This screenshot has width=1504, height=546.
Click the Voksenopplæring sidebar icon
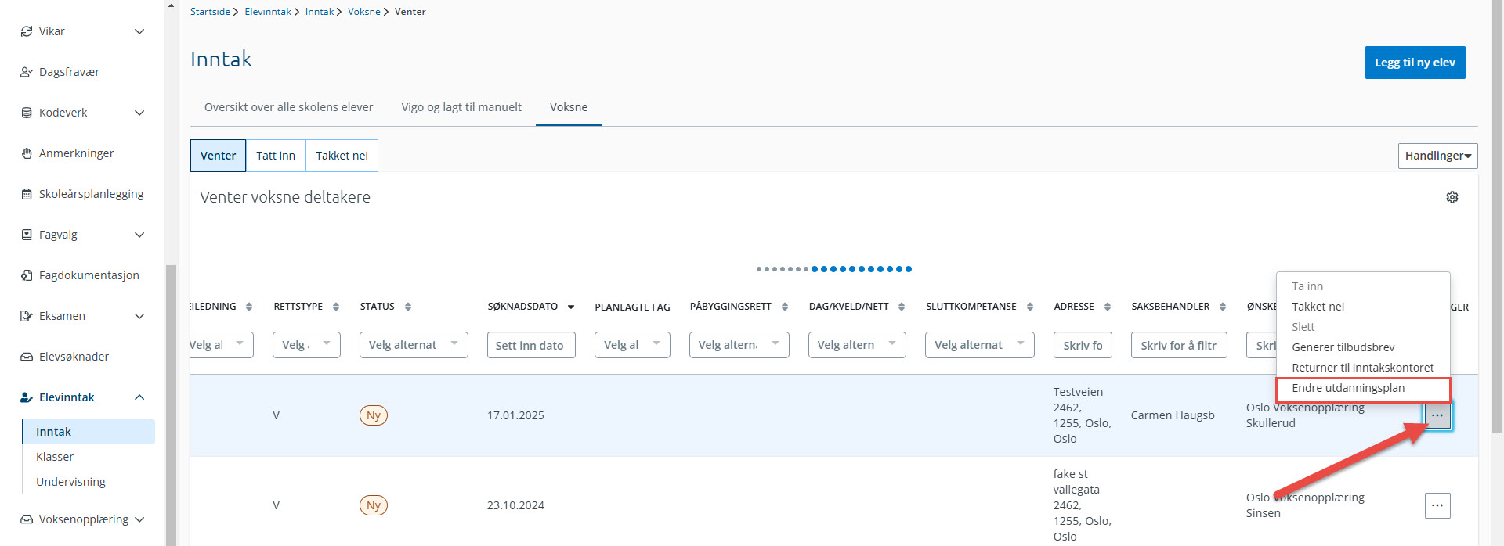[27, 519]
